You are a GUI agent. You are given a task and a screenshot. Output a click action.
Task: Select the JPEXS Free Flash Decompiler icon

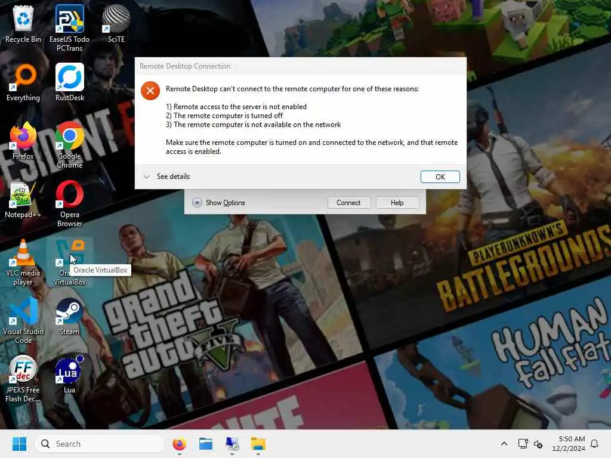[x=23, y=379]
